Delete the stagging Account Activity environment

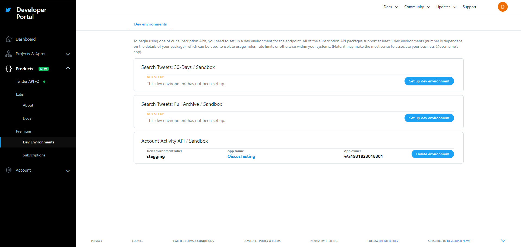click(432, 154)
